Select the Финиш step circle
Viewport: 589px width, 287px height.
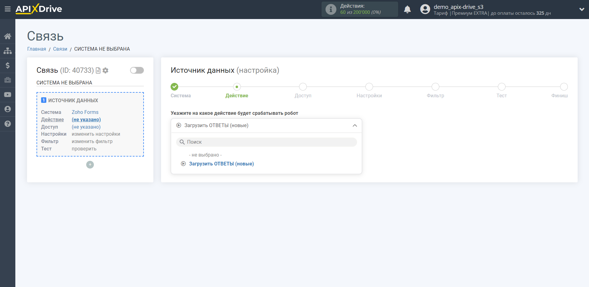tap(564, 87)
